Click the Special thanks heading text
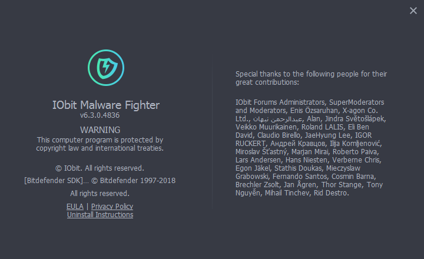424x259 pixels. point(311,78)
